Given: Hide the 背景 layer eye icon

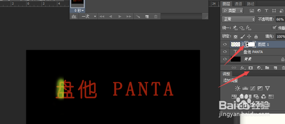Looking at the screenshot, I should [x=225, y=59].
